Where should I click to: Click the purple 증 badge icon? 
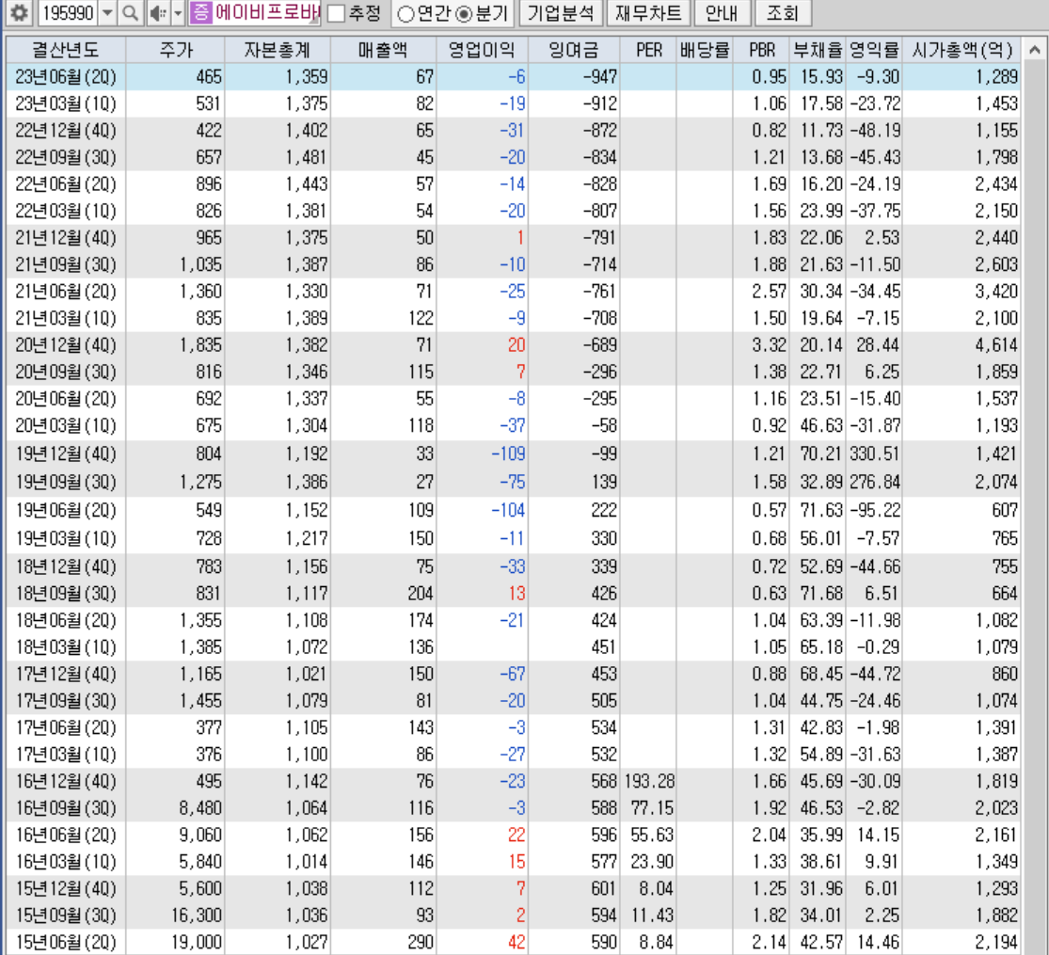pyautogui.click(x=200, y=13)
